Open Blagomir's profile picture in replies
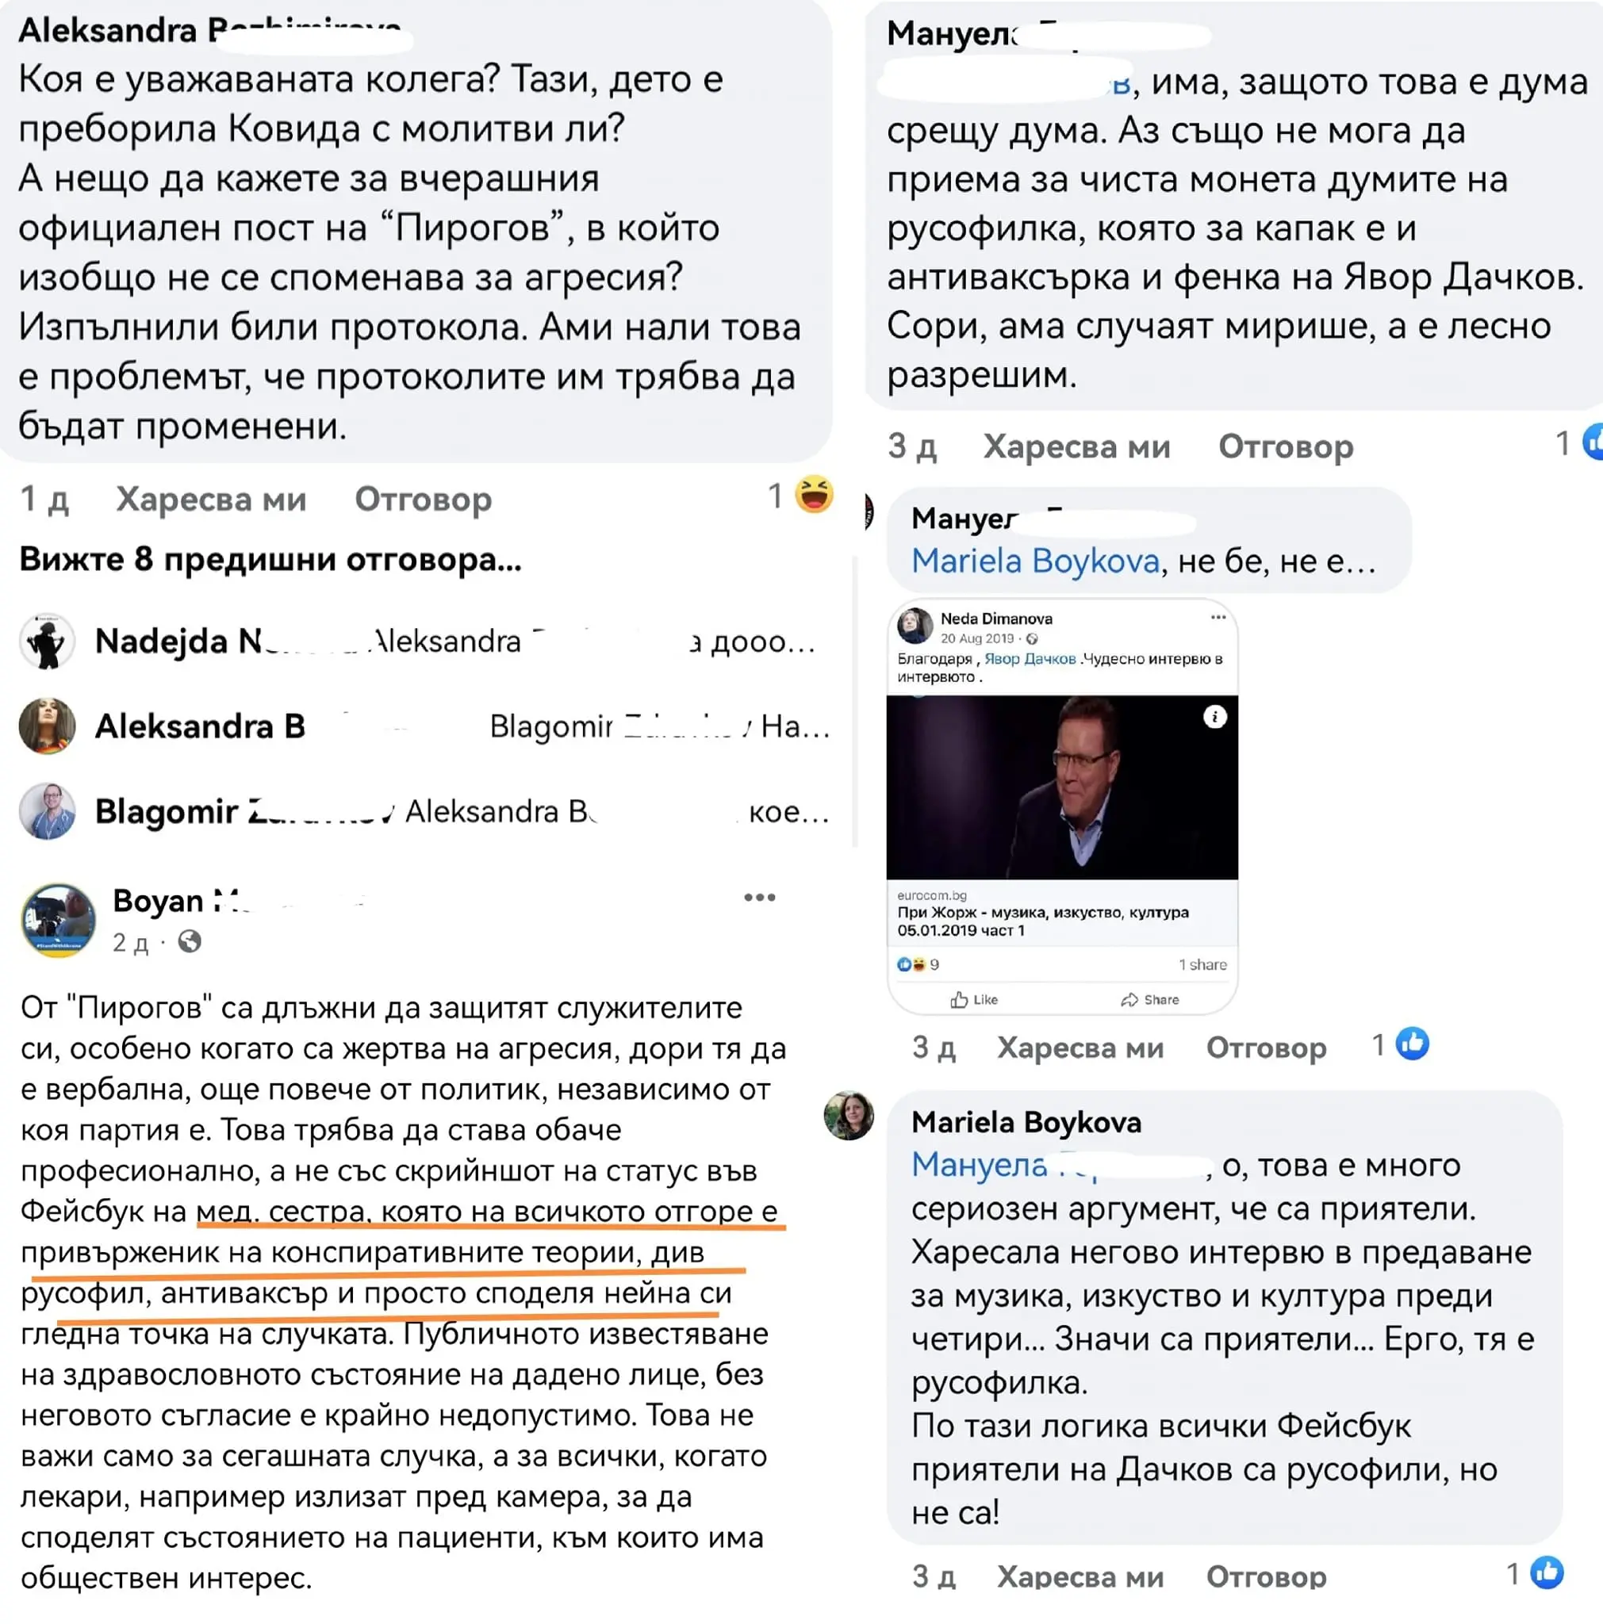1603x1624 pixels. (x=47, y=811)
